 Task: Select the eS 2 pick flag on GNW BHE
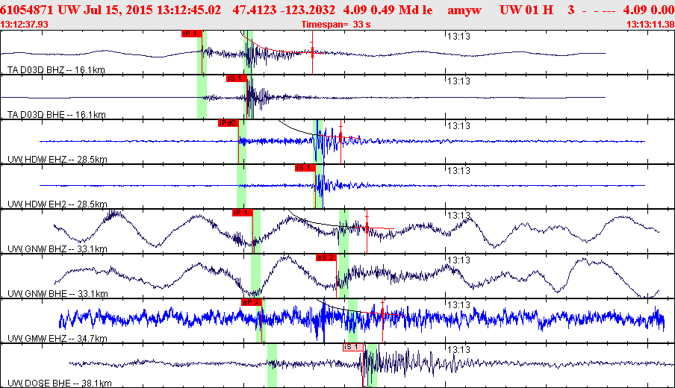[x=326, y=257]
